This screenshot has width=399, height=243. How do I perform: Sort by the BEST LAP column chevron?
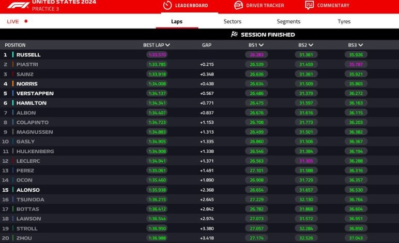(168, 45)
